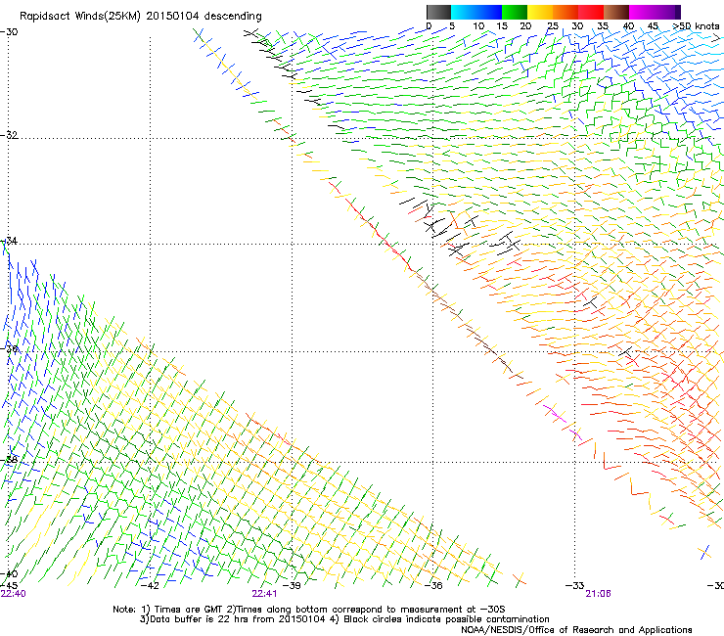The width and height of the screenshot is (724, 636).
Task: Click the legend tick label '25'
Action: click(x=553, y=26)
